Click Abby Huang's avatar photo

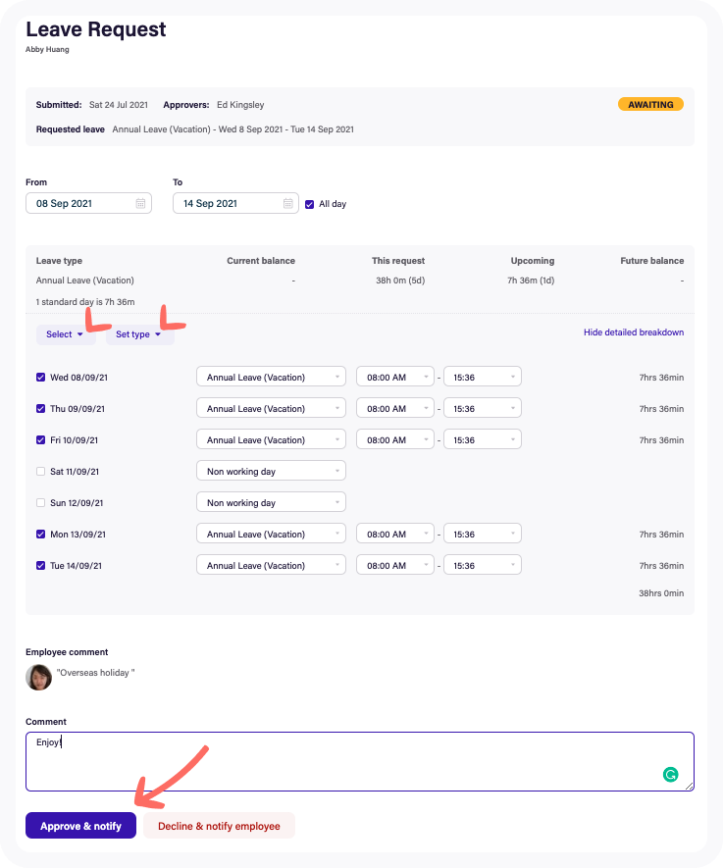coord(38,677)
